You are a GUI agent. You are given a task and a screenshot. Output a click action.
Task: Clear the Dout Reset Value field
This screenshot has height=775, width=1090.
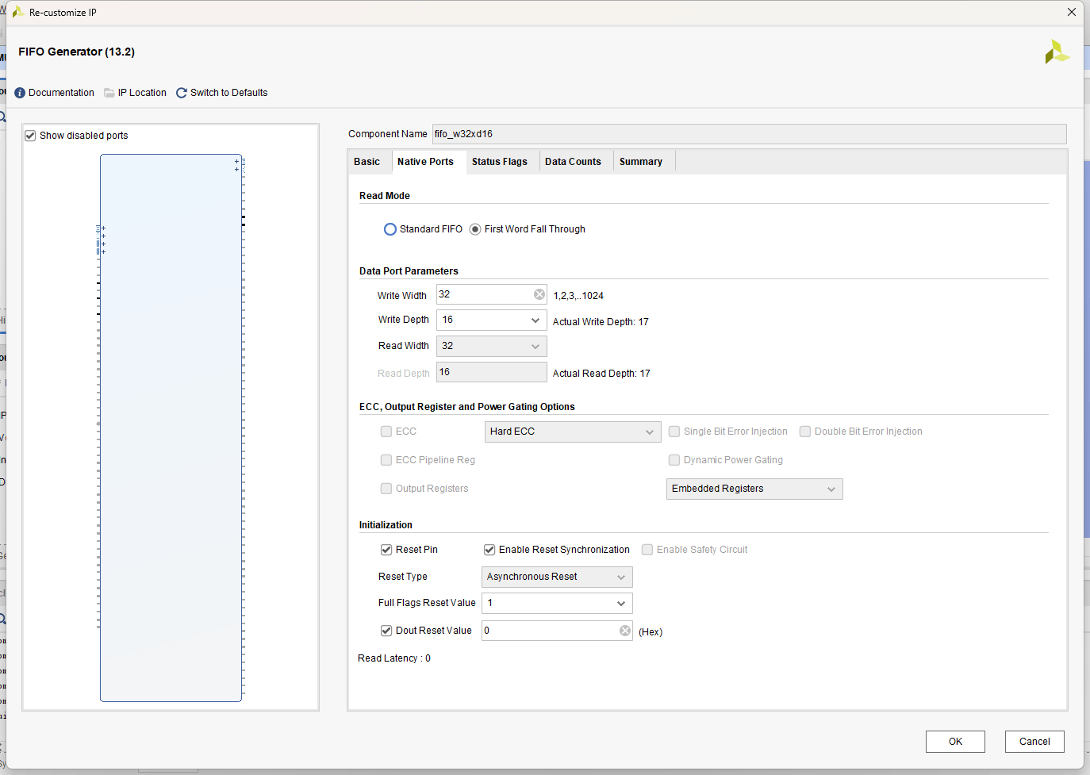(x=625, y=631)
